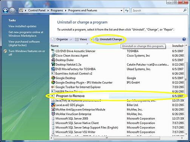Select Cisco Clean Access Agent program name

[x=72, y=56]
